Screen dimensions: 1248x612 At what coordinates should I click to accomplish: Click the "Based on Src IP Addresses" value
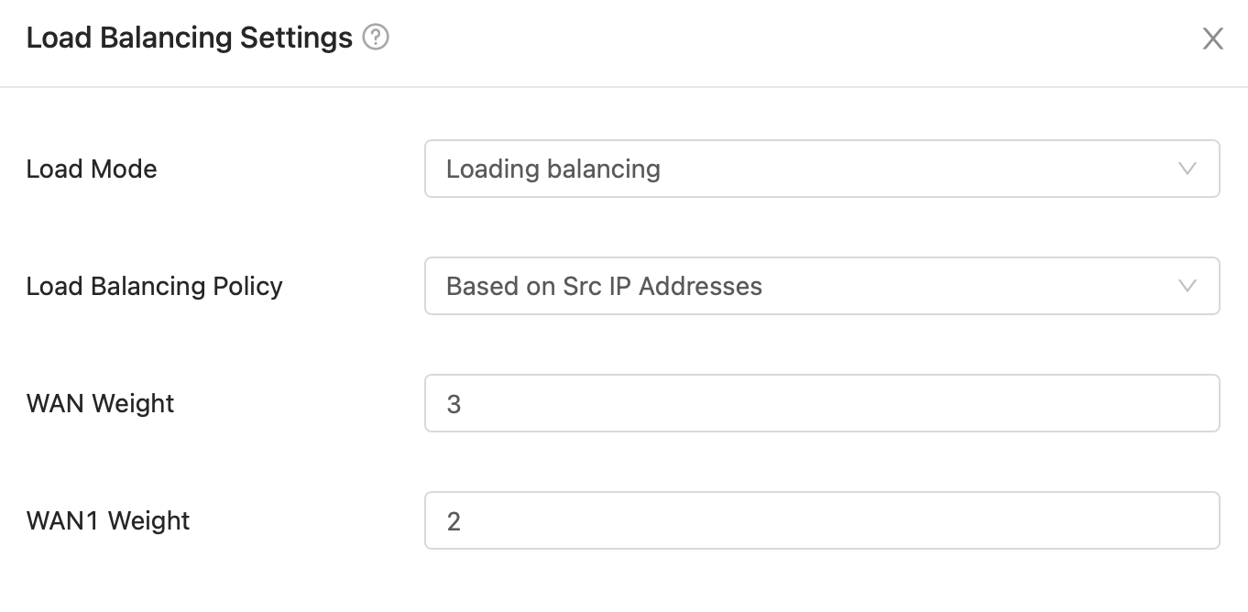point(604,287)
